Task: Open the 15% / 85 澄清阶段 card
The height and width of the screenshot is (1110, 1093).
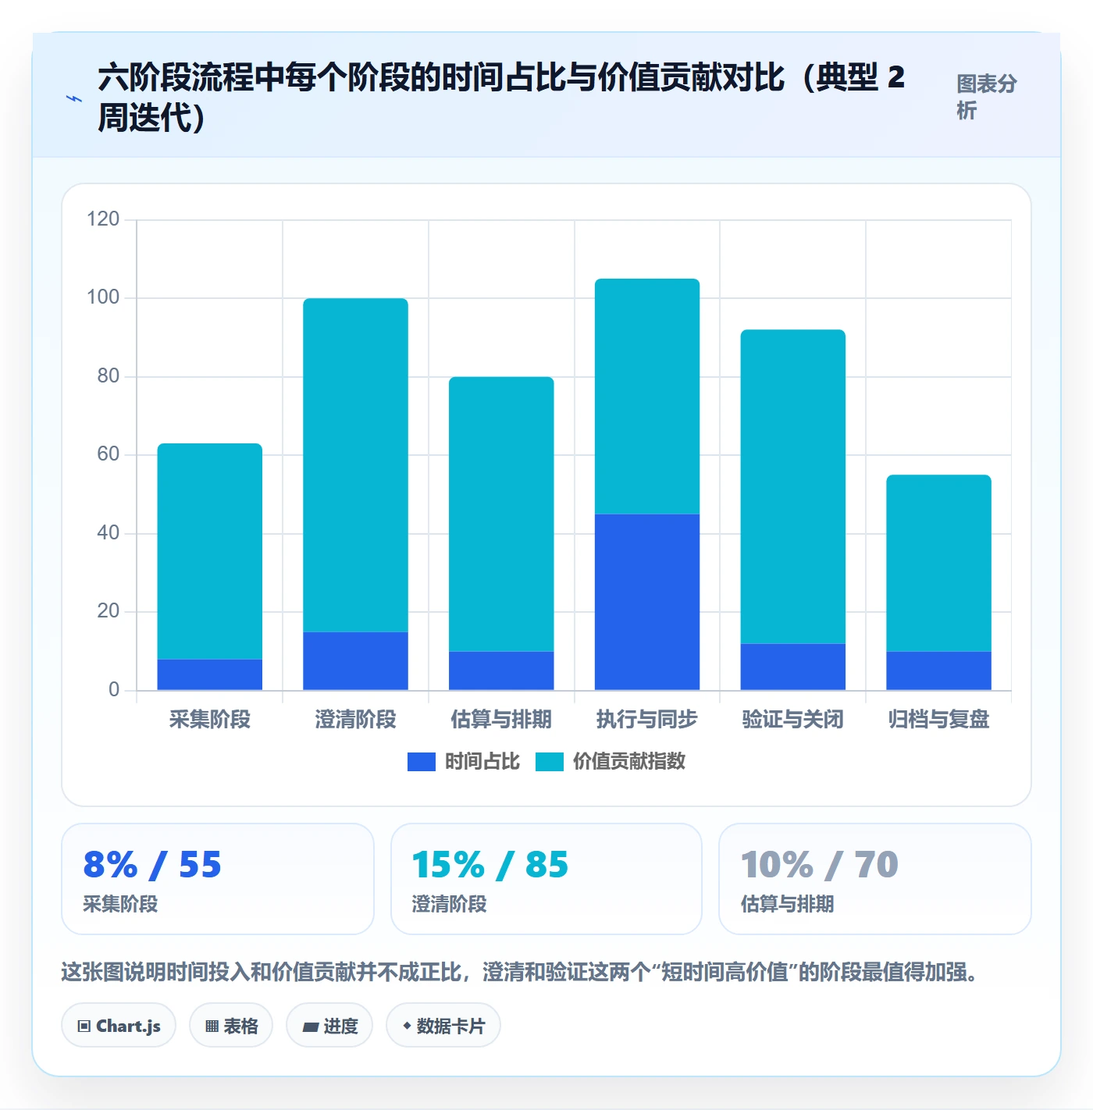Action: click(x=546, y=879)
